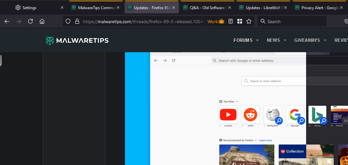Focus the browser Search field
This screenshot has width=348, height=165.
pos(292,22)
